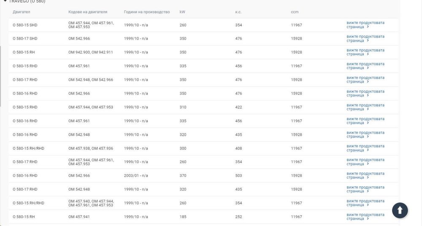Click the chevron arrow in the OM 942.900 row
Image resolution: width=422 pixels, height=226 pixels.
[x=368, y=54]
